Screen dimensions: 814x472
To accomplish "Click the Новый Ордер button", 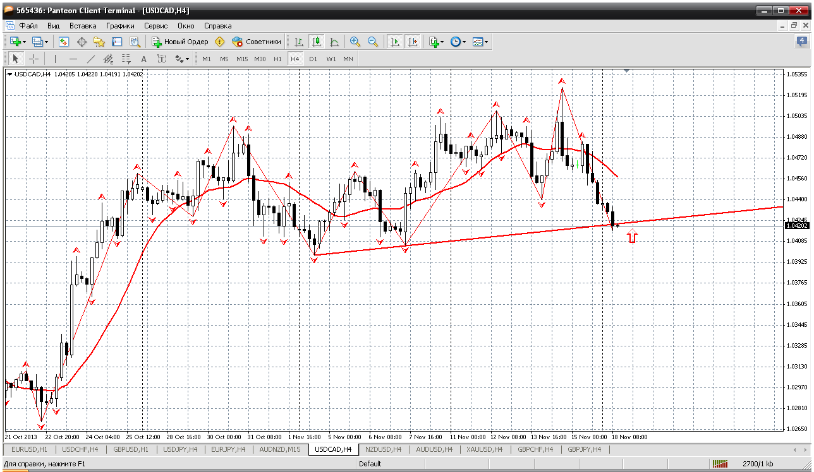I will pyautogui.click(x=180, y=42).
